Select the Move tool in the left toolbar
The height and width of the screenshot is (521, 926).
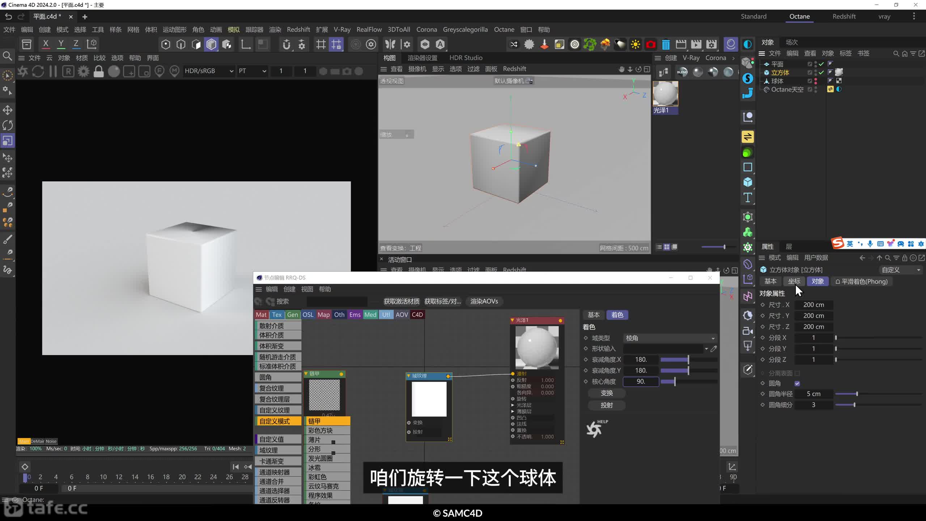point(8,110)
